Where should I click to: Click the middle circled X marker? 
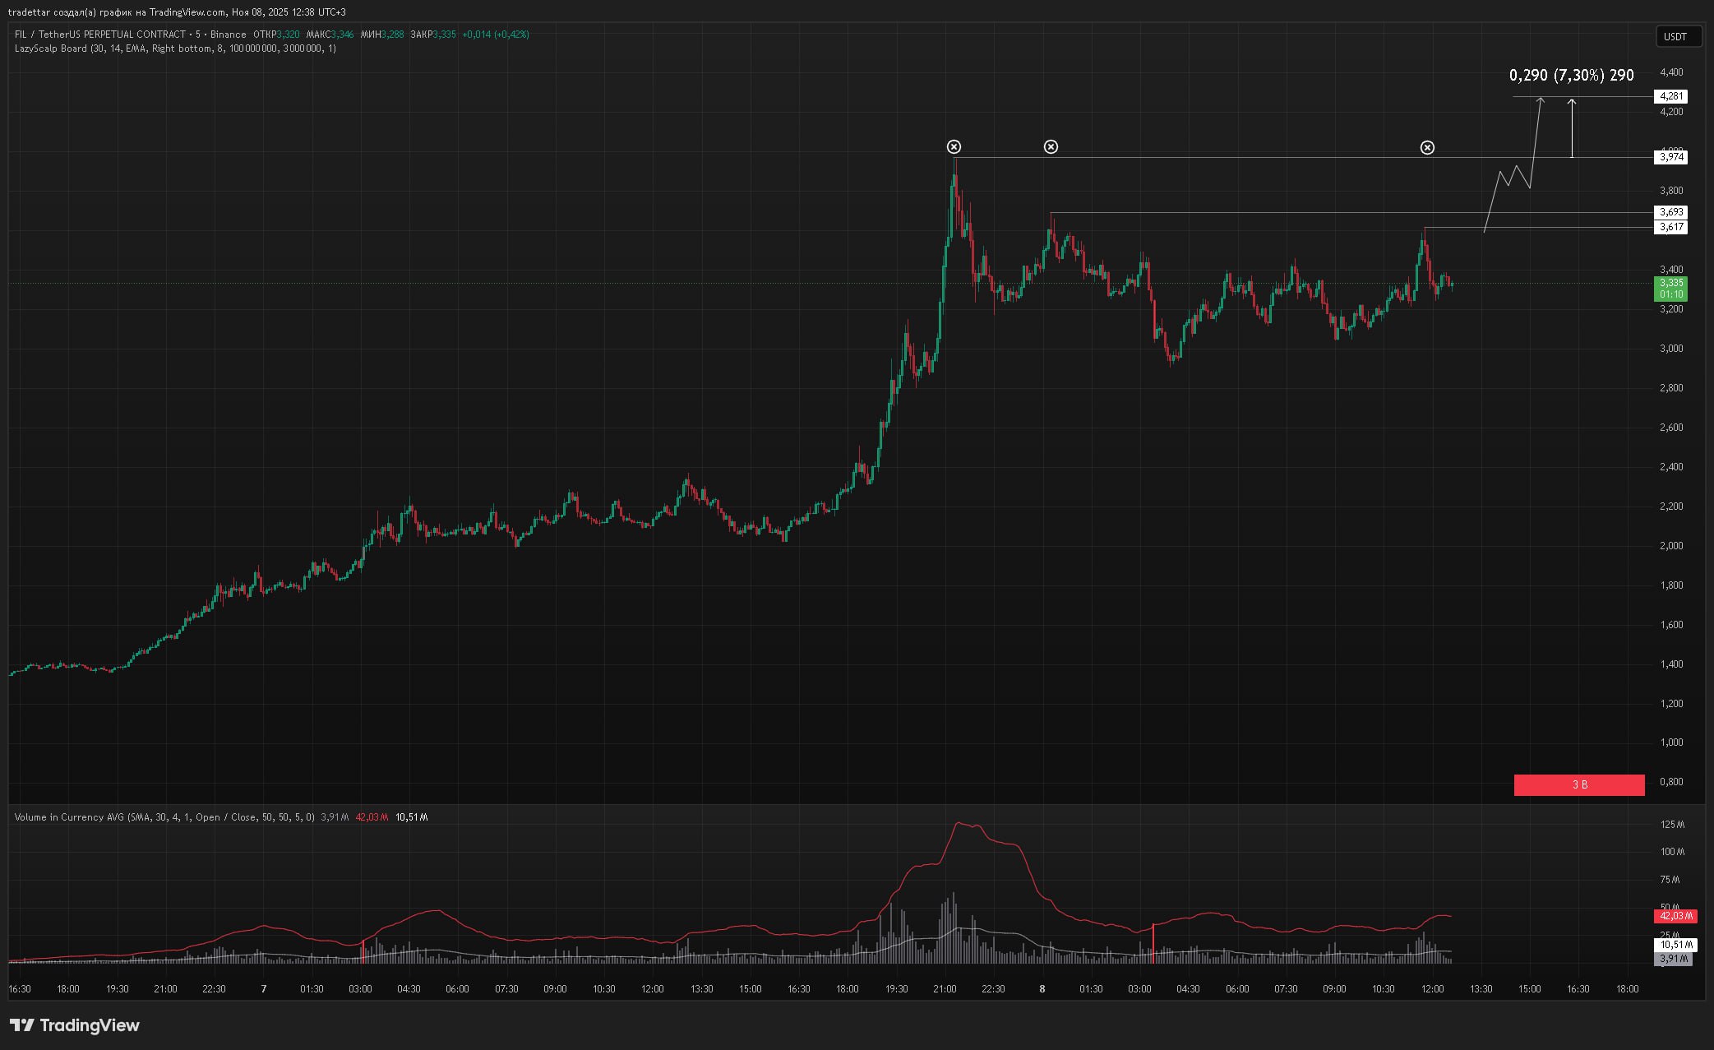coord(1051,146)
